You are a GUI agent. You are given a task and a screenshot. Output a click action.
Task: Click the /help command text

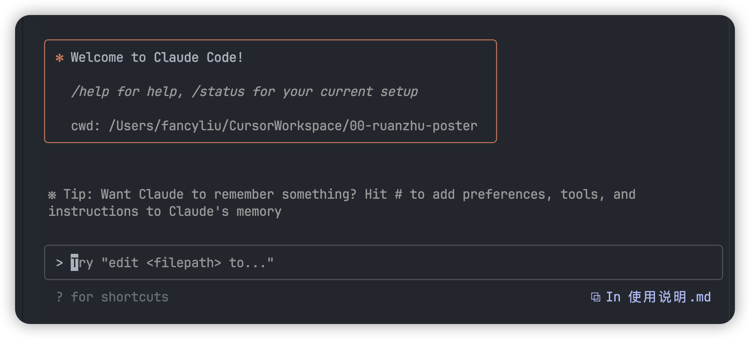[90, 91]
